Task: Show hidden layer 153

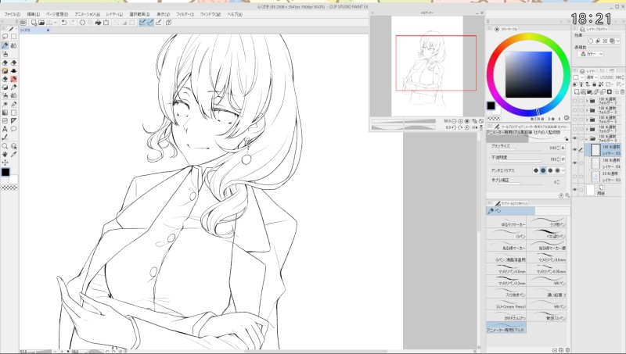Action: click(574, 177)
